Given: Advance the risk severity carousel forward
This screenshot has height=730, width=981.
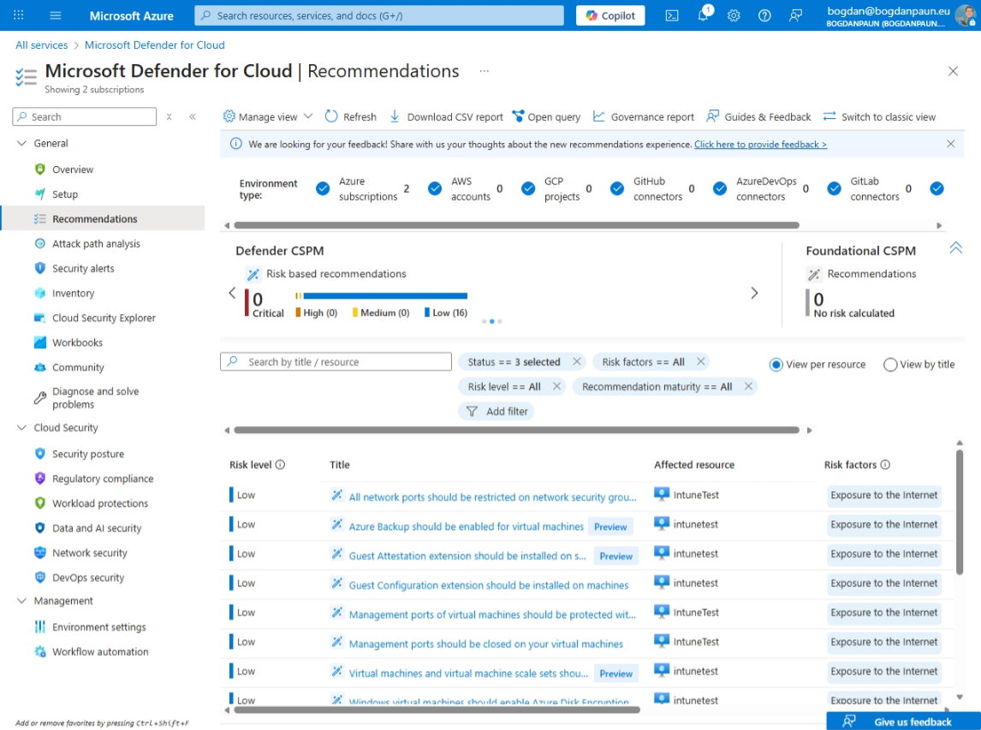Looking at the screenshot, I should pos(754,292).
